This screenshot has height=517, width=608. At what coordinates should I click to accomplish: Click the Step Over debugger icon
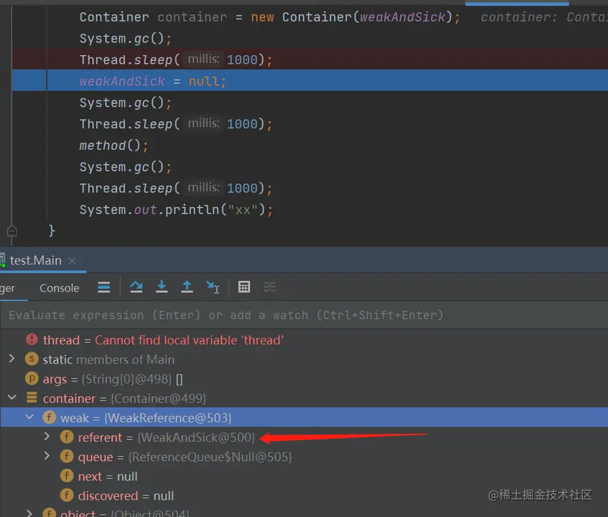[136, 287]
